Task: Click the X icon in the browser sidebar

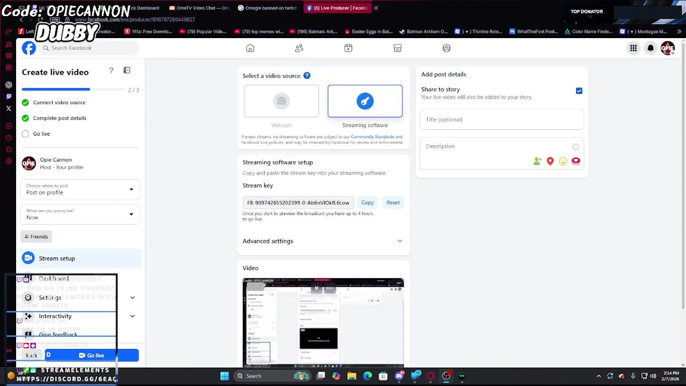Action: tap(9, 108)
